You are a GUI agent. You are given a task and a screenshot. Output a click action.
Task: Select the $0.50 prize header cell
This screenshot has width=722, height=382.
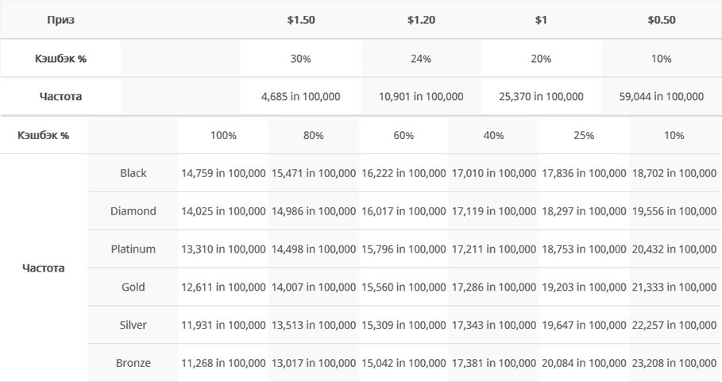(x=661, y=20)
